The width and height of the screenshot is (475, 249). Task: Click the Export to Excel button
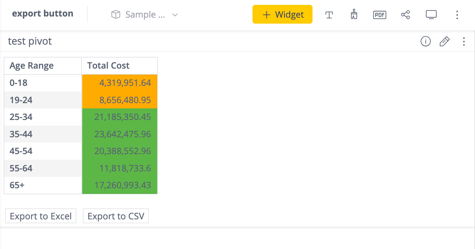[x=41, y=216]
